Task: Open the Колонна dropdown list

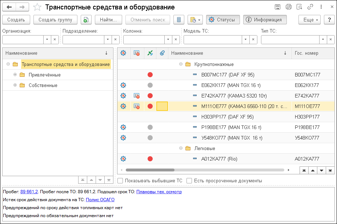Action: 168,40
